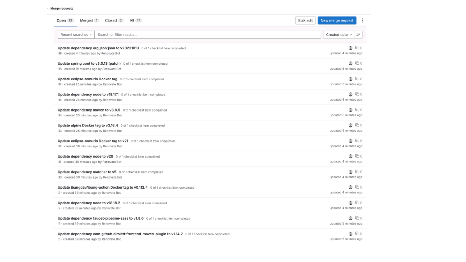This screenshot has width=466, height=262.
Task: Open the kebab more-actions menu
Action: pyautogui.click(x=362, y=20)
